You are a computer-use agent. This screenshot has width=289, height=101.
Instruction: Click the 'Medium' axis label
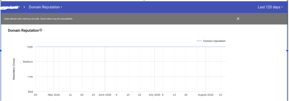[28, 62]
